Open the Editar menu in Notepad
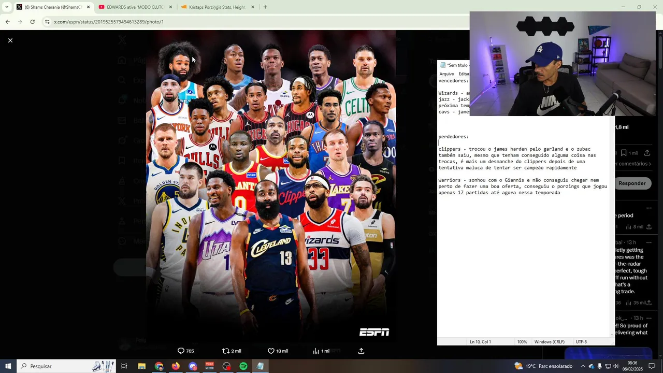The image size is (663, 373). coord(464,74)
